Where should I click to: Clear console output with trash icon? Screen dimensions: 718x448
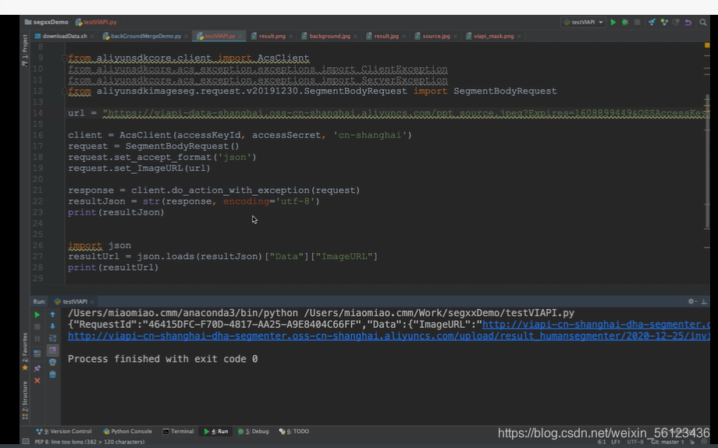coord(52,375)
